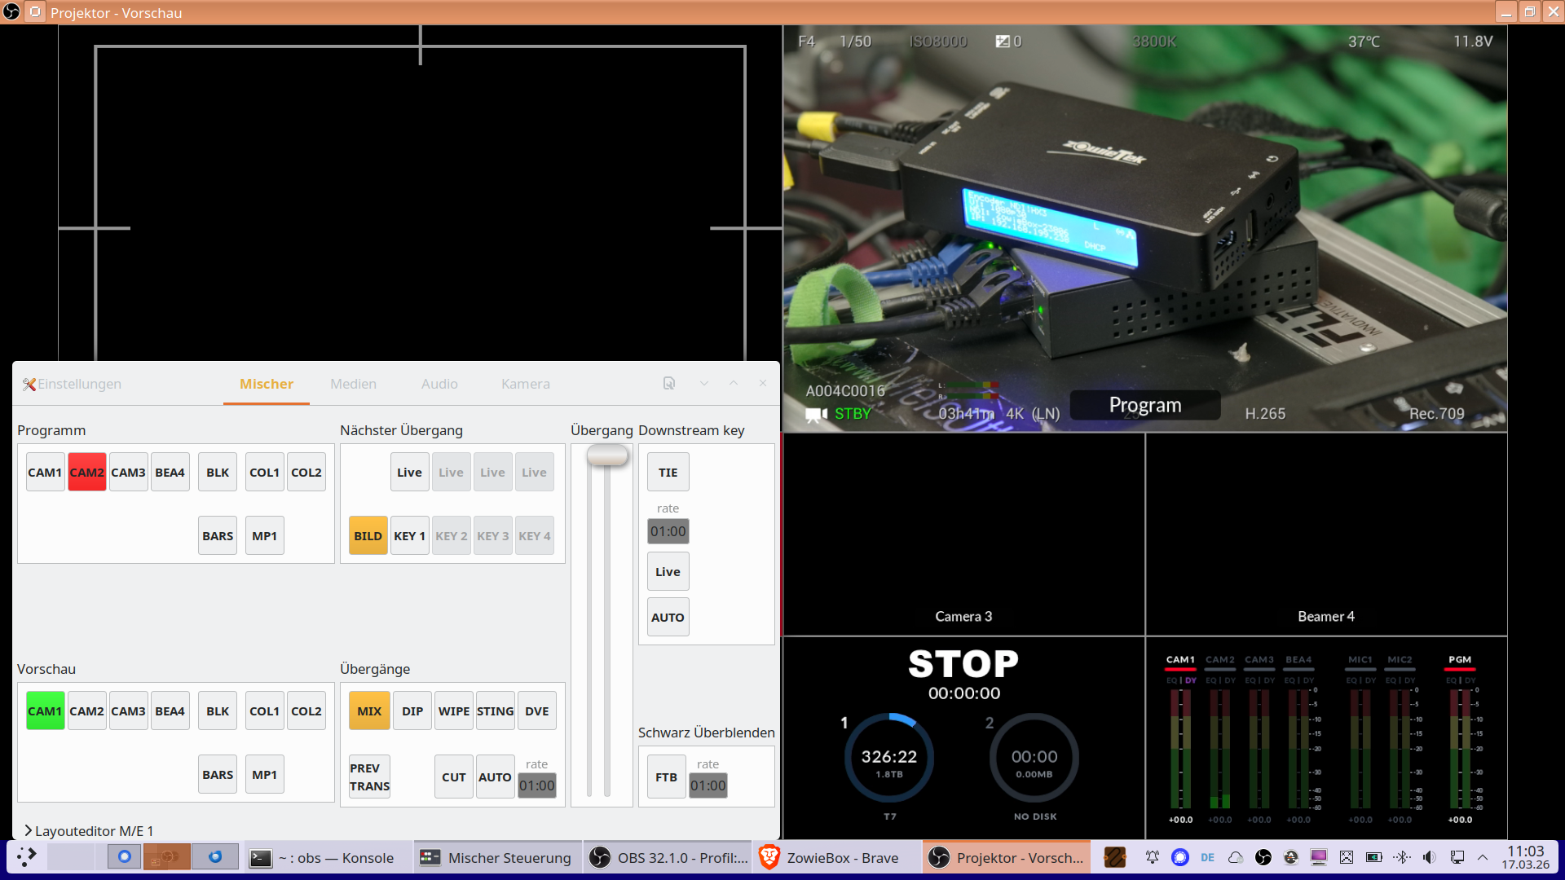Toggle the BILD next transition button
The image size is (1565, 880).
pyautogui.click(x=368, y=535)
